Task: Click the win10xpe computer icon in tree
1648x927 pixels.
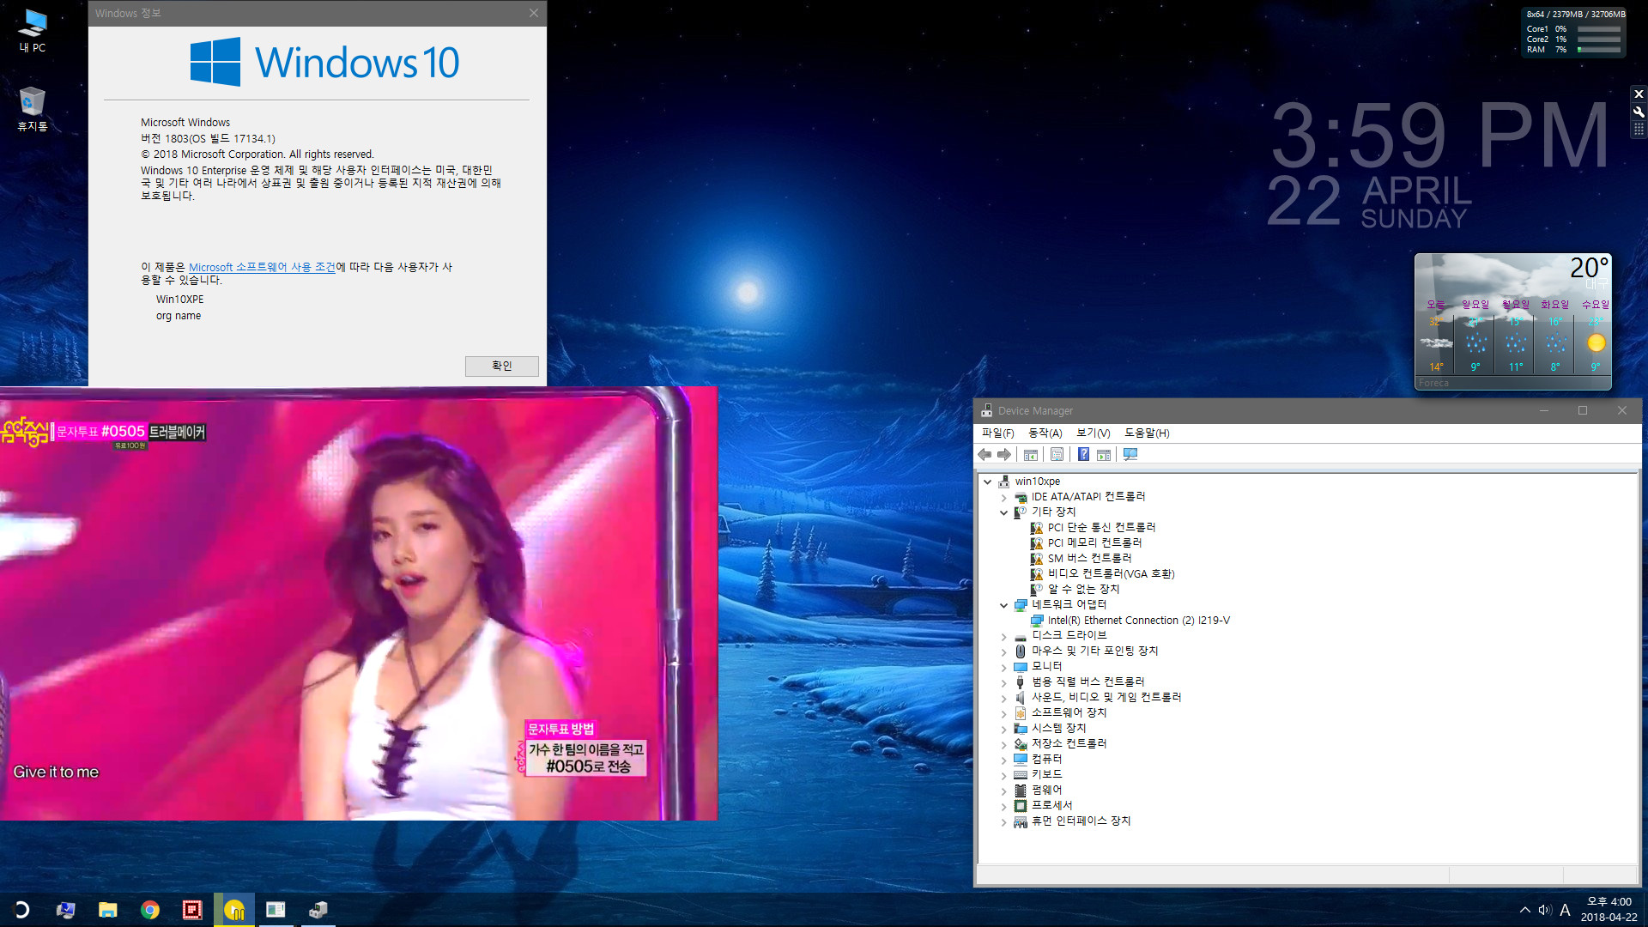Action: (1003, 482)
